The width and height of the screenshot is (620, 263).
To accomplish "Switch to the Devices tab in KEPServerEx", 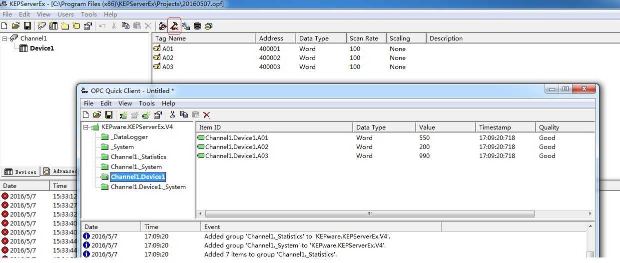I will point(20,171).
